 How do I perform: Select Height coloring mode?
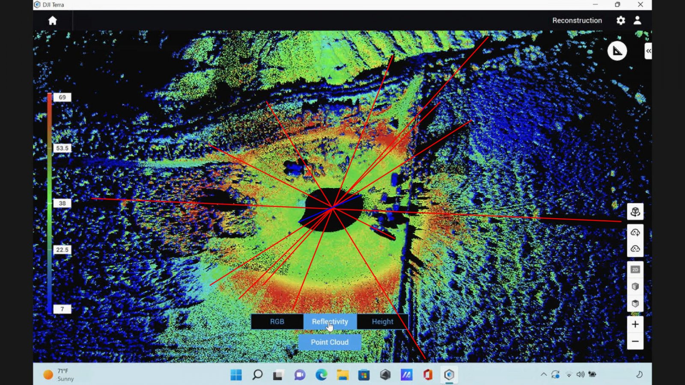382,322
